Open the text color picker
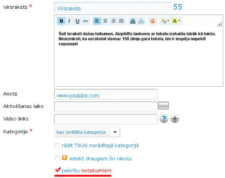The height and width of the screenshot is (178, 225). point(165,21)
